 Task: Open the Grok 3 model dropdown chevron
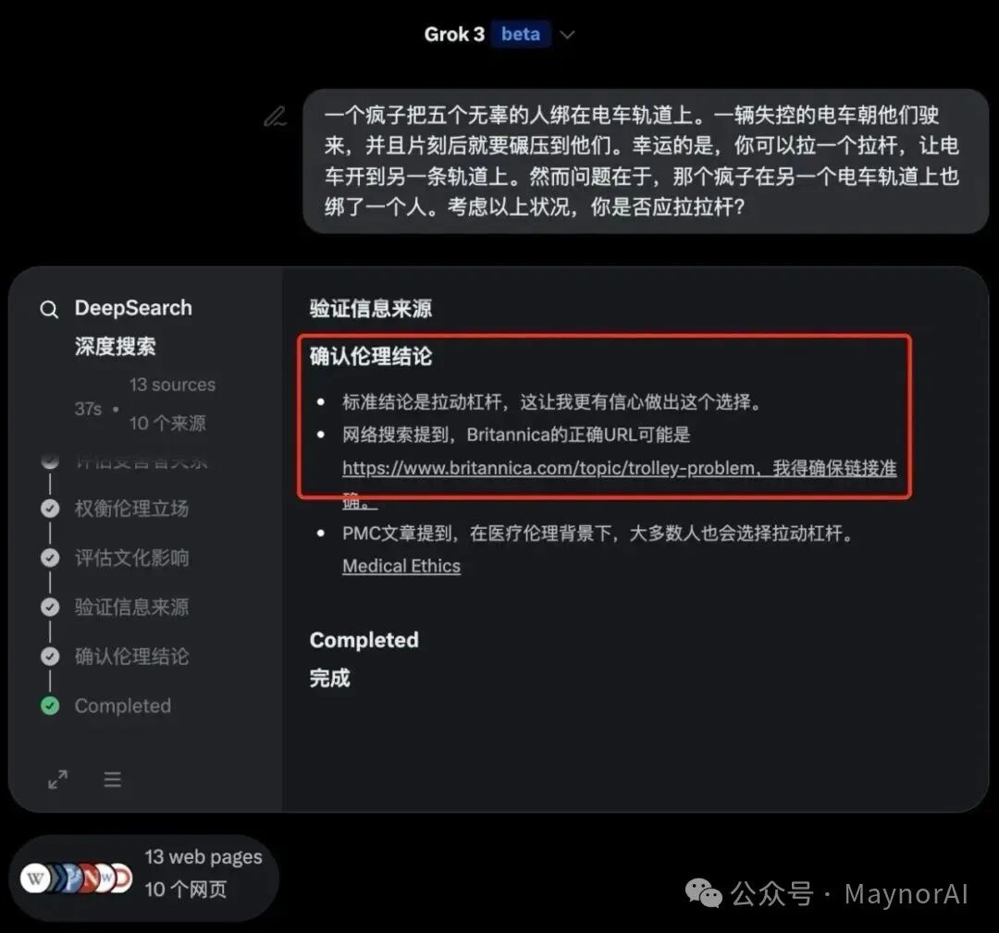tap(567, 35)
